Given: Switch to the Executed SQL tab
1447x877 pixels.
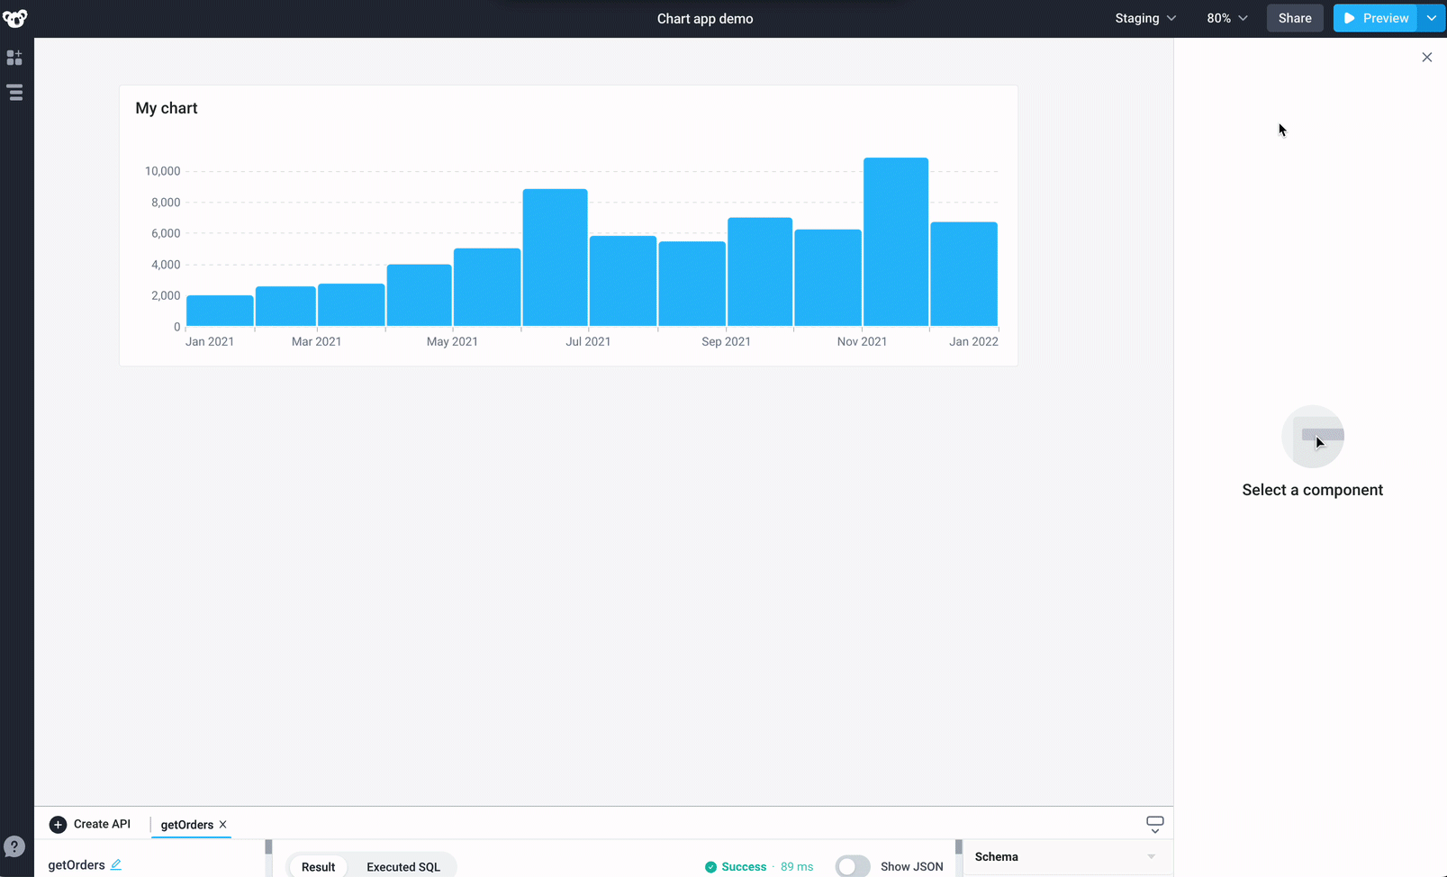Looking at the screenshot, I should [402, 866].
